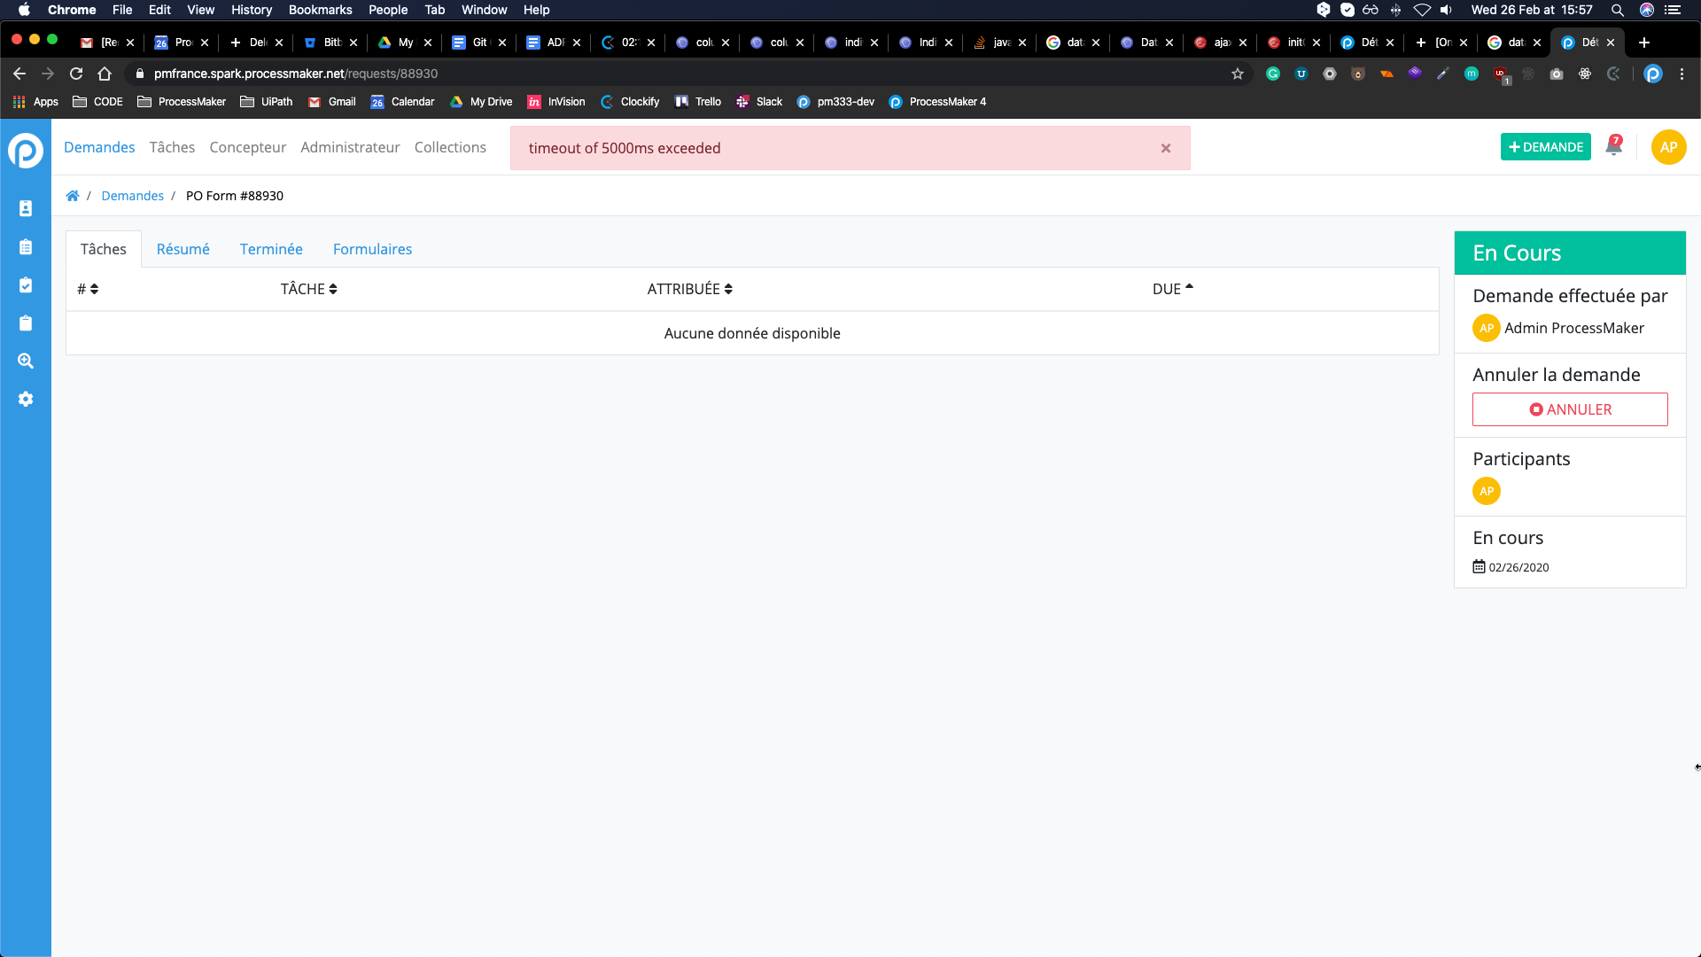Select the clipboard checkmark icon in sidebar
Screen dimensions: 1701x957
(x=26, y=285)
